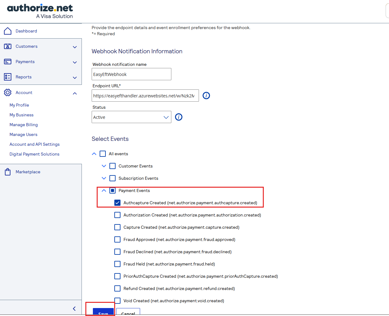Check the Refund Created event checkbox
389x316 pixels.
(x=117, y=288)
